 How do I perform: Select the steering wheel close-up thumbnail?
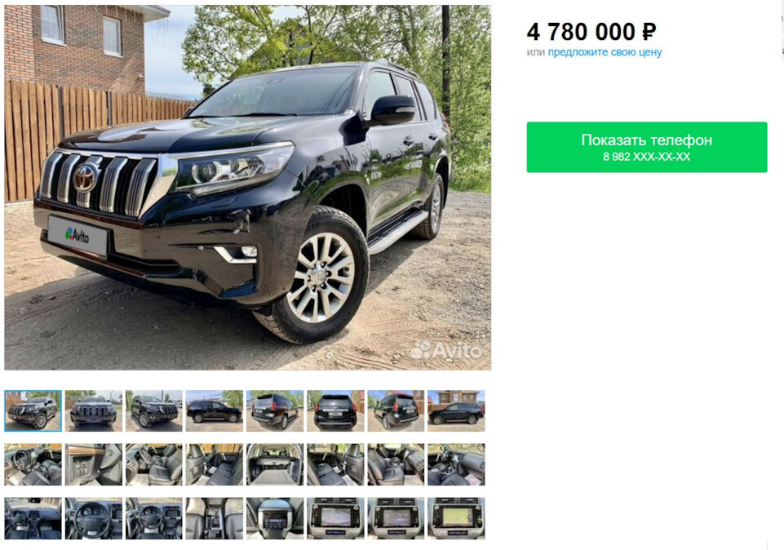pyautogui.click(x=94, y=518)
